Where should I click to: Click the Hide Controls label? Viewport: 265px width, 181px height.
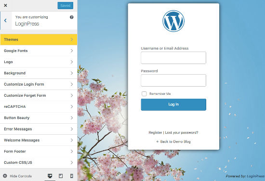[x=21, y=176]
